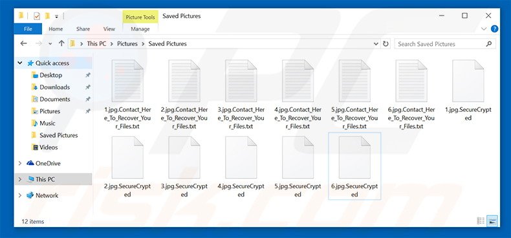Click Saved Pictures in the address path
511x238 pixels.
tap(168, 44)
